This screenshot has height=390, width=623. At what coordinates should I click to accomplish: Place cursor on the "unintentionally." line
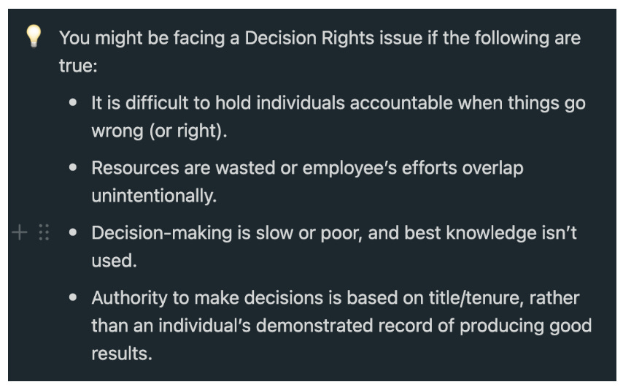pyautogui.click(x=154, y=196)
